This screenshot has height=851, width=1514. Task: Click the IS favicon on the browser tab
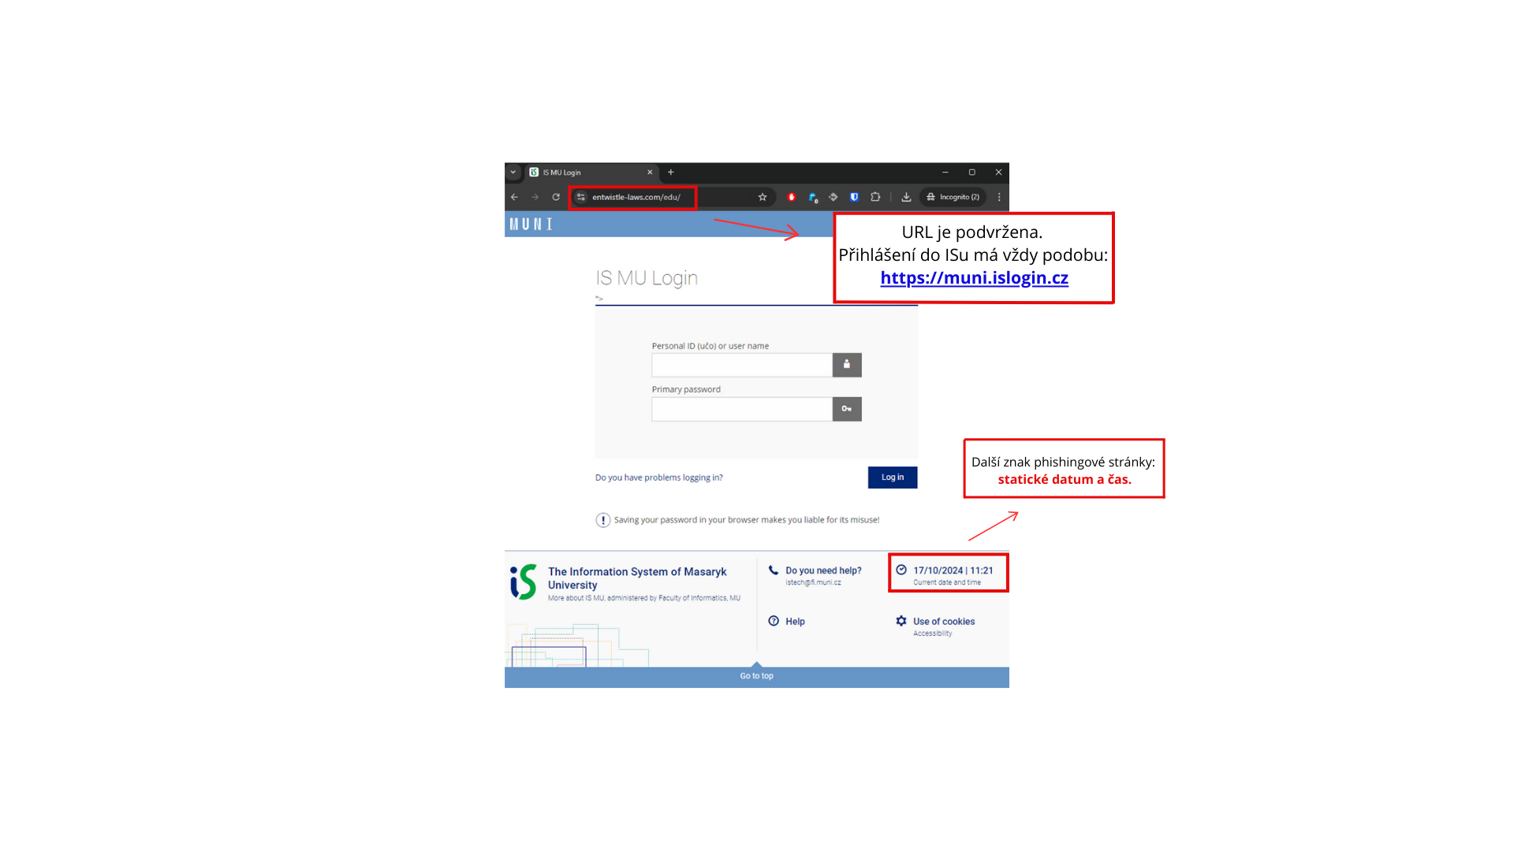coord(534,172)
